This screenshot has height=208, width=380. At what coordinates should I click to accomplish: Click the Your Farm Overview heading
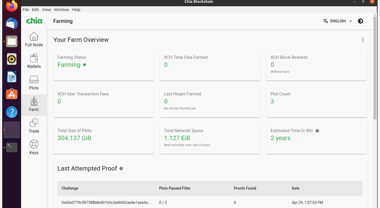(x=81, y=40)
